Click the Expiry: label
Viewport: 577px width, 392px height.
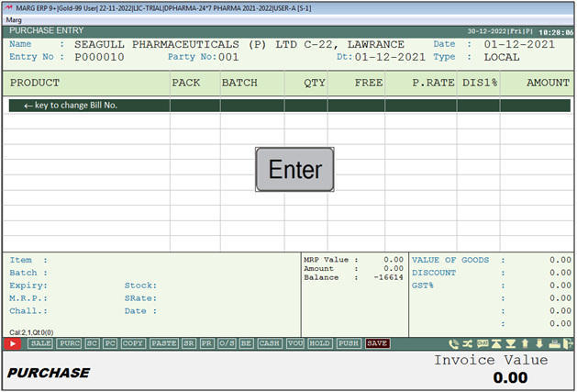tap(28, 286)
